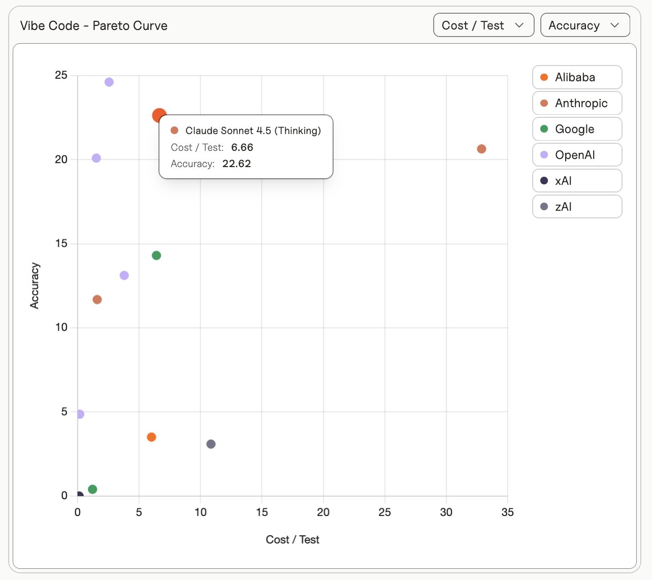Click the orange Alibaba data point

click(151, 437)
